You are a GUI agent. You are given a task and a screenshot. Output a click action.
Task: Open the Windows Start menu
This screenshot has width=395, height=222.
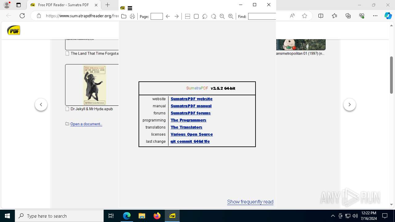(7, 216)
